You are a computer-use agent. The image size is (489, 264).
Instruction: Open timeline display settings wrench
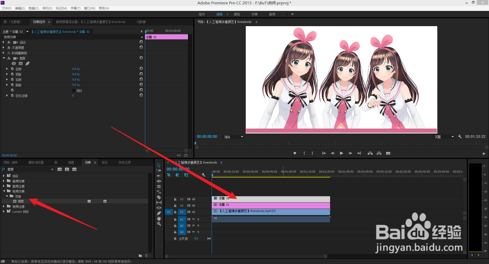(x=203, y=175)
